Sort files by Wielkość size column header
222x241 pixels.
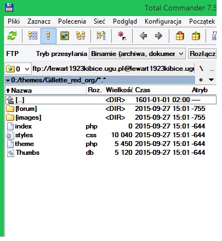click(119, 90)
